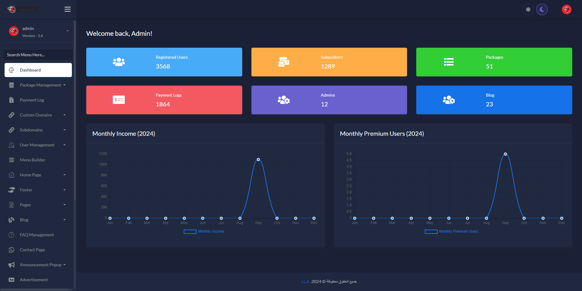Open Advertisement menu item
This screenshot has height=291, width=582.
pos(38,280)
